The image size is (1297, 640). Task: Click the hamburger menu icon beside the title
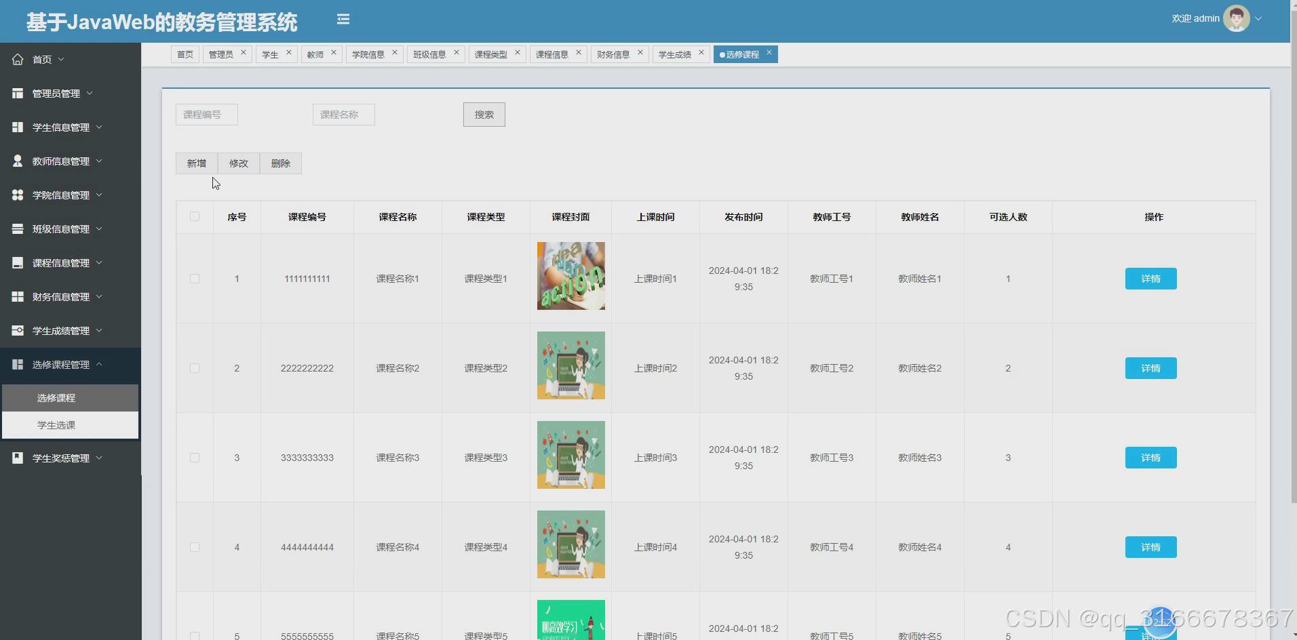click(343, 19)
